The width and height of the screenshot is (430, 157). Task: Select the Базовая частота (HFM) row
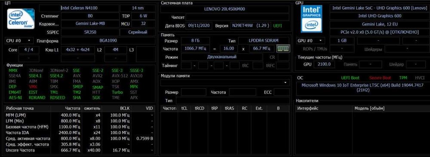click(x=80, y=127)
